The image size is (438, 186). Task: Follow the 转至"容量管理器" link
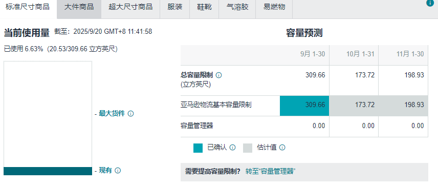271,172
